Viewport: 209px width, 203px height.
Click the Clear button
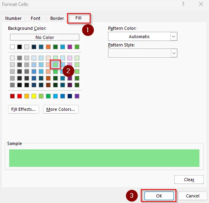189,180
